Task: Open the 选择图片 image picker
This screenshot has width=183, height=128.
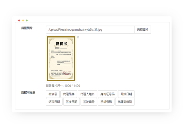Action: coord(143,30)
